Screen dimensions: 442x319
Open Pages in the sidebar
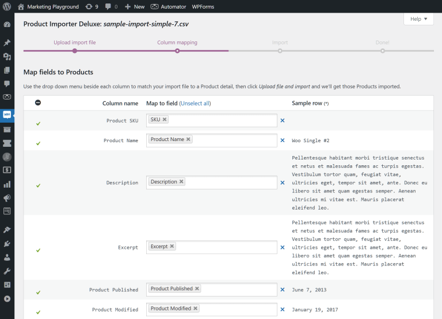point(7,70)
